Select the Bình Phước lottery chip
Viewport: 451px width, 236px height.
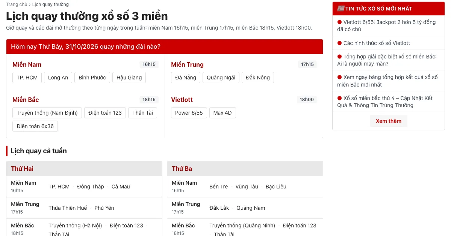click(x=92, y=78)
